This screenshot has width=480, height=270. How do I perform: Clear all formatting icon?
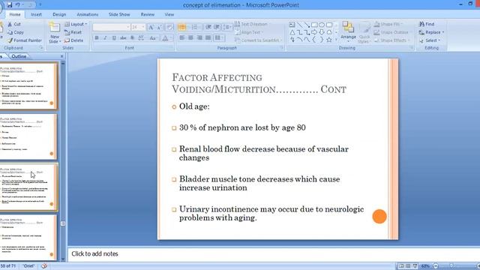coord(169,27)
